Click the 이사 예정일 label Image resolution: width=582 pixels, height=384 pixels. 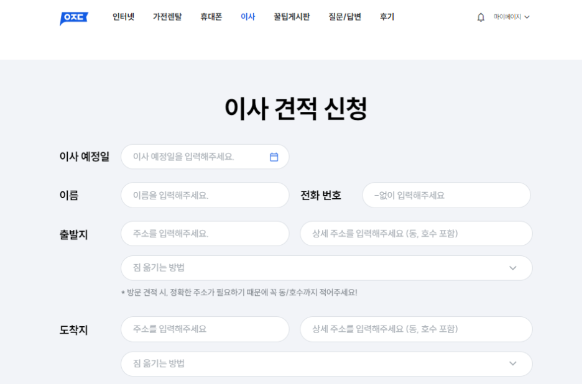(x=85, y=157)
